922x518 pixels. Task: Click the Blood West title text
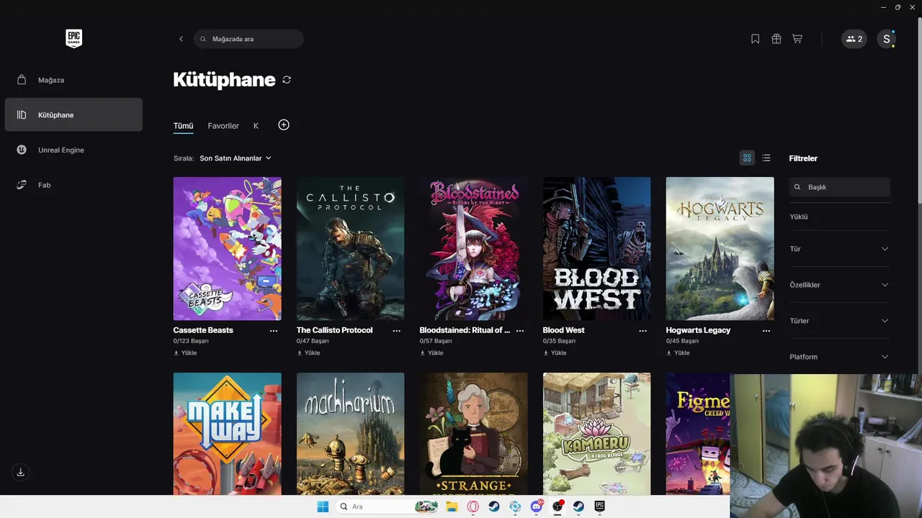pos(563,330)
